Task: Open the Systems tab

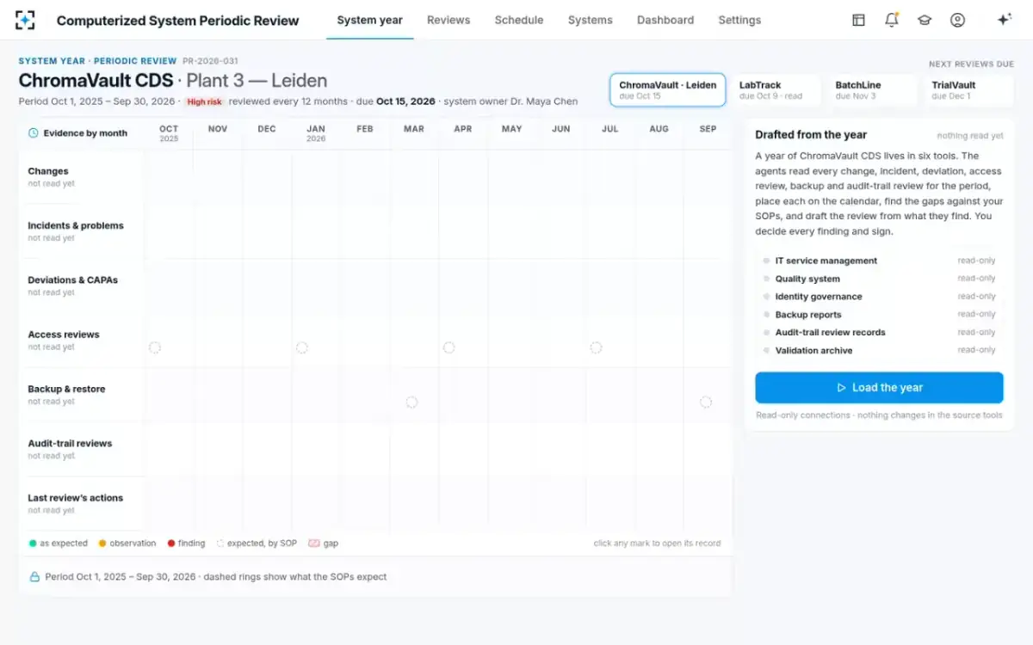Action: (591, 20)
